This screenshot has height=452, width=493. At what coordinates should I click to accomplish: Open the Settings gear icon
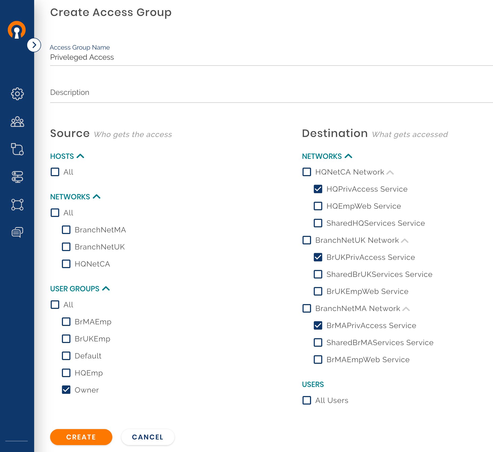click(x=17, y=94)
